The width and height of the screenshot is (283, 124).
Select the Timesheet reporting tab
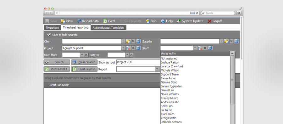coord(75,27)
